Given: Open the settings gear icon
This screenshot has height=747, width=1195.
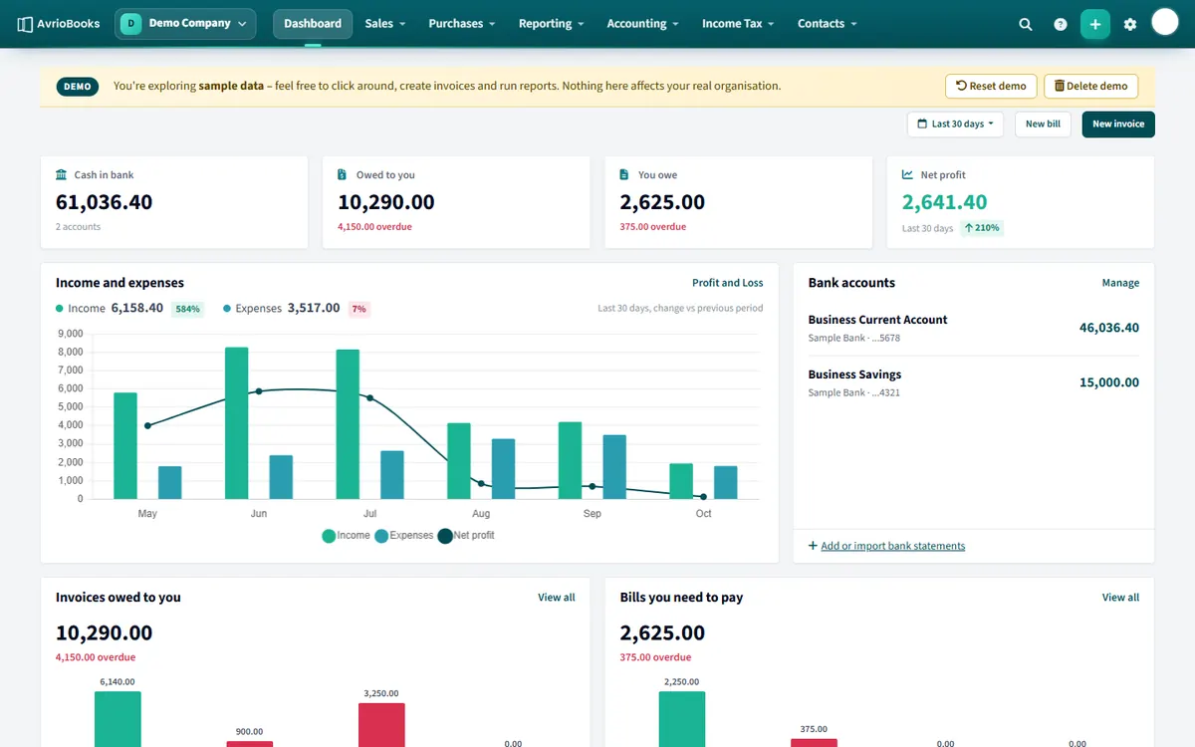Looking at the screenshot, I should pos(1130,24).
